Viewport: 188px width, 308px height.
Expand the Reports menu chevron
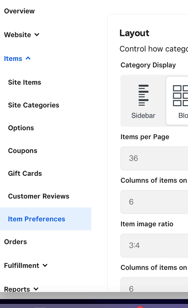click(36, 289)
